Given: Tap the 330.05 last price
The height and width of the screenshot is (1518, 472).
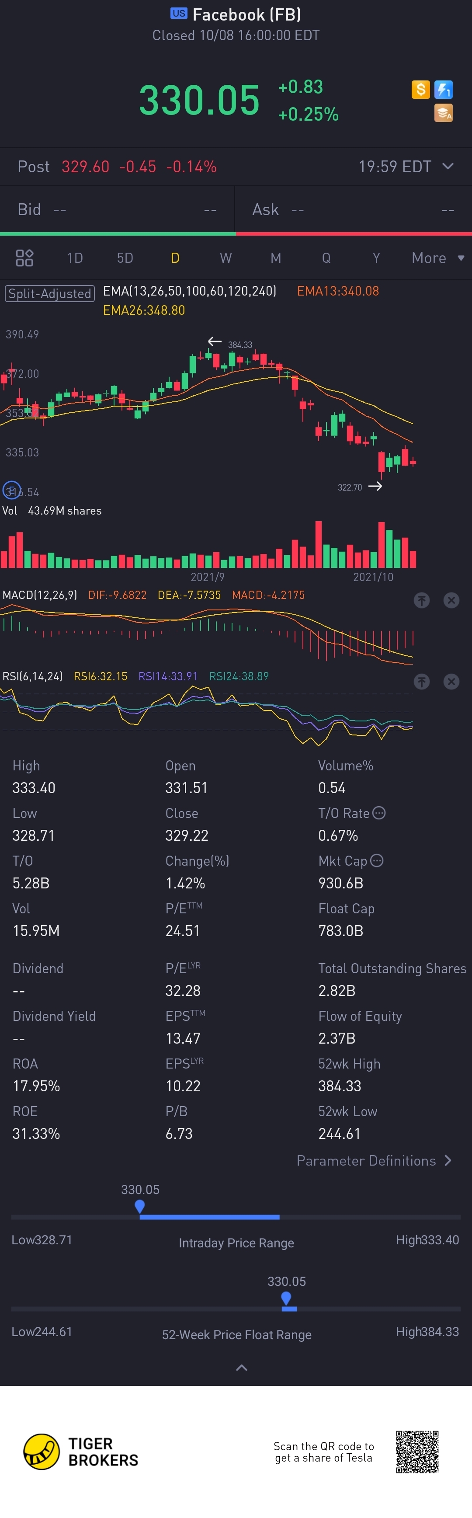Looking at the screenshot, I should (x=199, y=100).
